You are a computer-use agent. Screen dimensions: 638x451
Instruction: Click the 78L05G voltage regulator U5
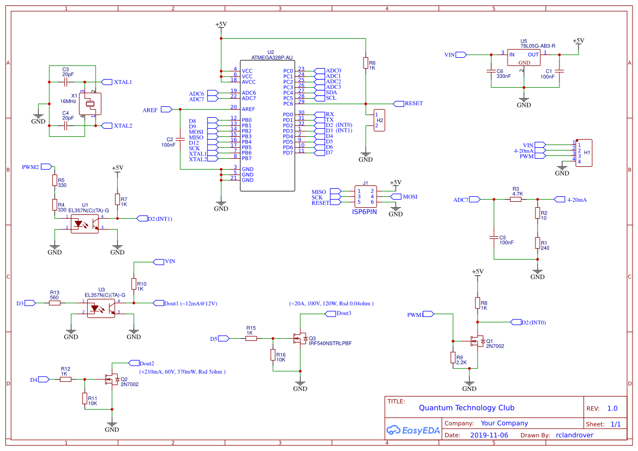point(524,57)
